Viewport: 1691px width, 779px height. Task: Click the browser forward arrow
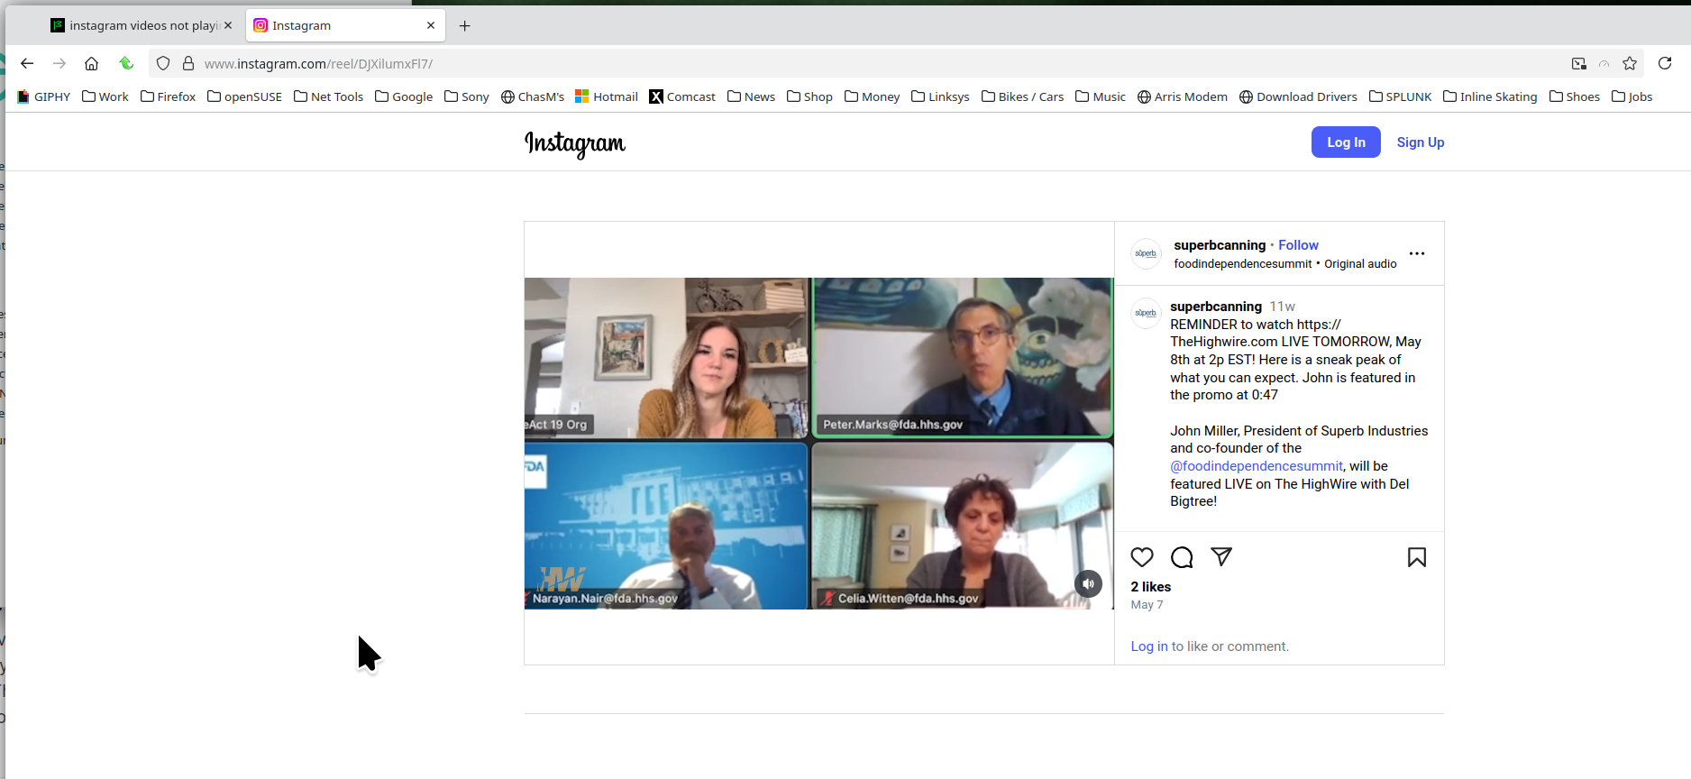(x=59, y=63)
